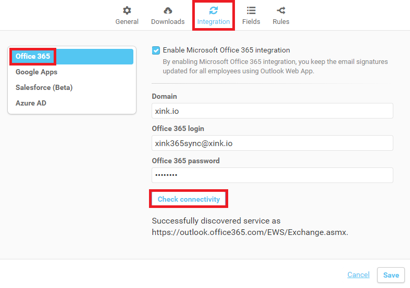Select the Integration tab label
Image resolution: width=410 pixels, height=288 pixels.
pos(214,22)
